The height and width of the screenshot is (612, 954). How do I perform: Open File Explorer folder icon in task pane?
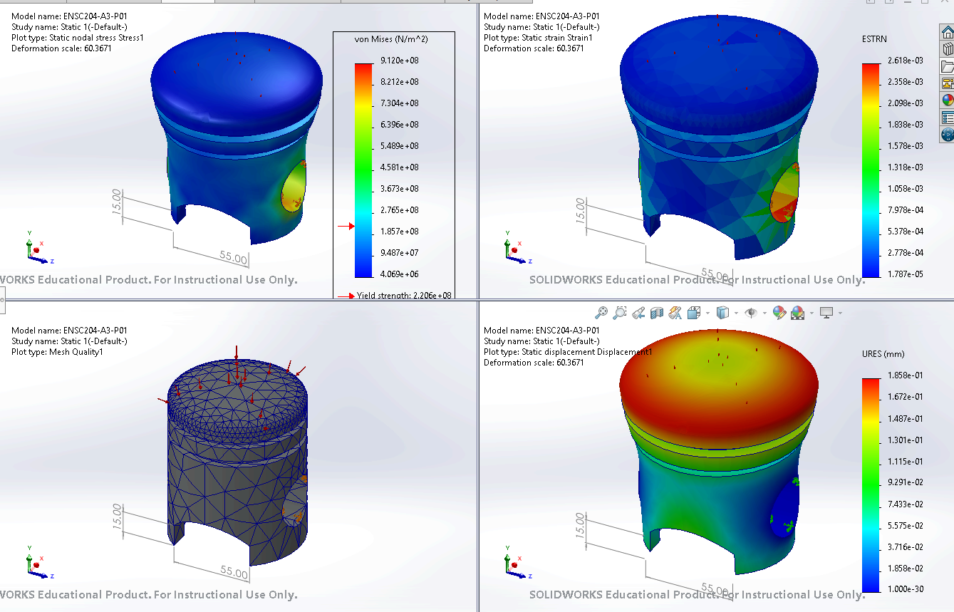coord(947,66)
